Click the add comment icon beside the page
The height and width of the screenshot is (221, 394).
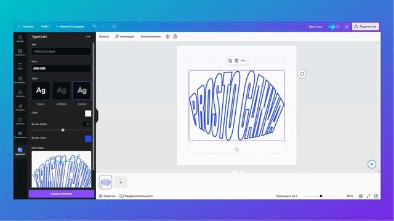pos(302,74)
